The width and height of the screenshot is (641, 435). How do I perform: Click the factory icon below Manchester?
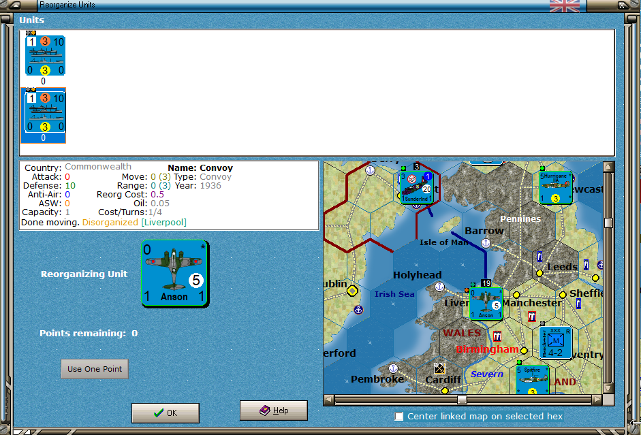pyautogui.click(x=532, y=316)
